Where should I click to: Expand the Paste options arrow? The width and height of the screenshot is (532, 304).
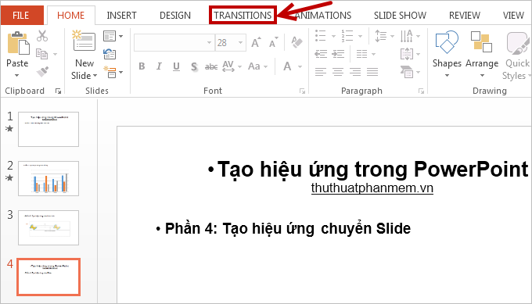(17, 75)
